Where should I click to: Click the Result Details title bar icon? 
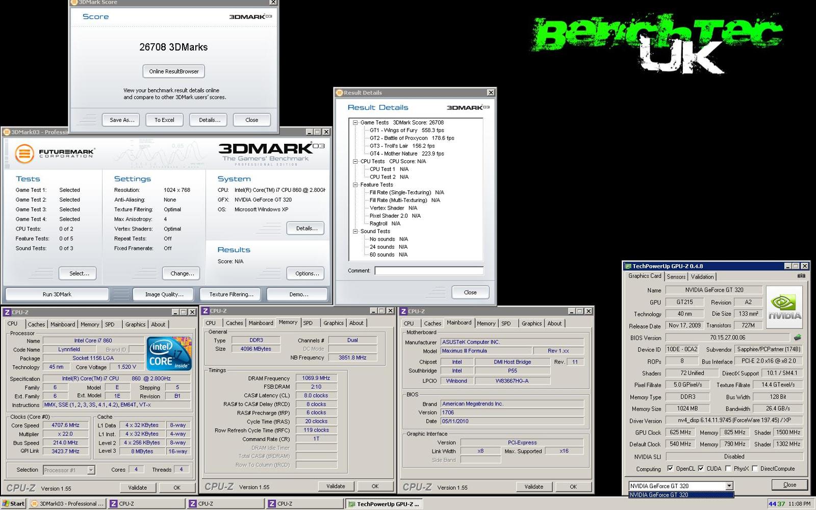[339, 93]
